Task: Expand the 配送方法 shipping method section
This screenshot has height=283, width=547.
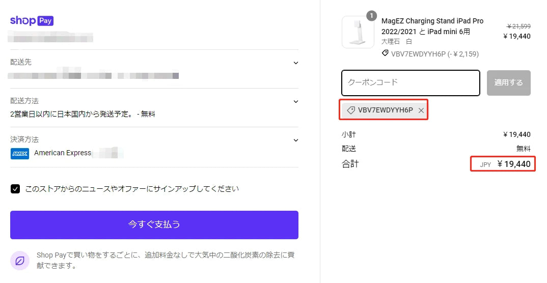Action: coord(296,102)
